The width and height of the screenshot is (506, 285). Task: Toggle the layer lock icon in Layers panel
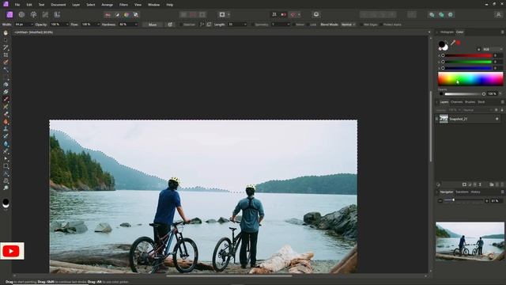[502, 110]
